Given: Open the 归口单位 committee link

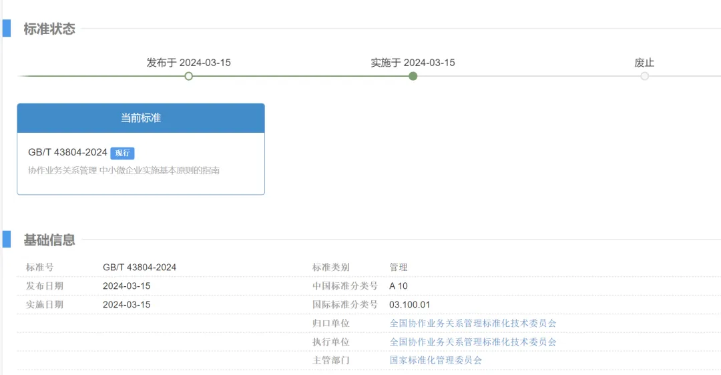Looking at the screenshot, I should pyautogui.click(x=473, y=323).
